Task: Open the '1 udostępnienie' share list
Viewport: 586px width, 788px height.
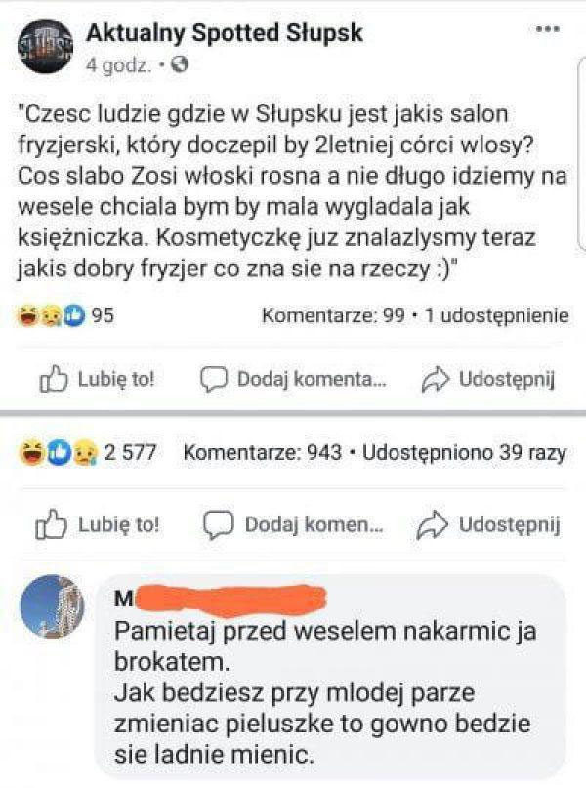Action: (497, 315)
